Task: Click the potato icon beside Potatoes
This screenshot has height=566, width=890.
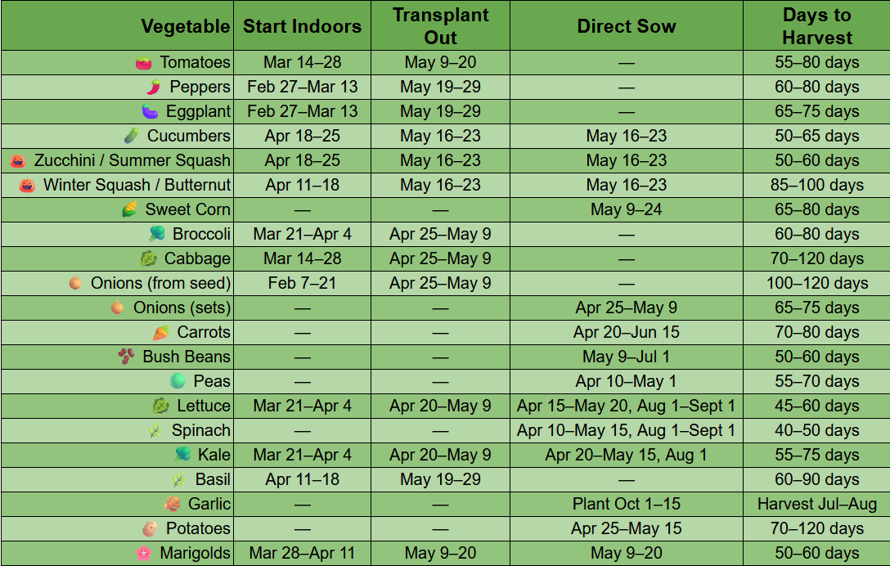Action: (150, 529)
